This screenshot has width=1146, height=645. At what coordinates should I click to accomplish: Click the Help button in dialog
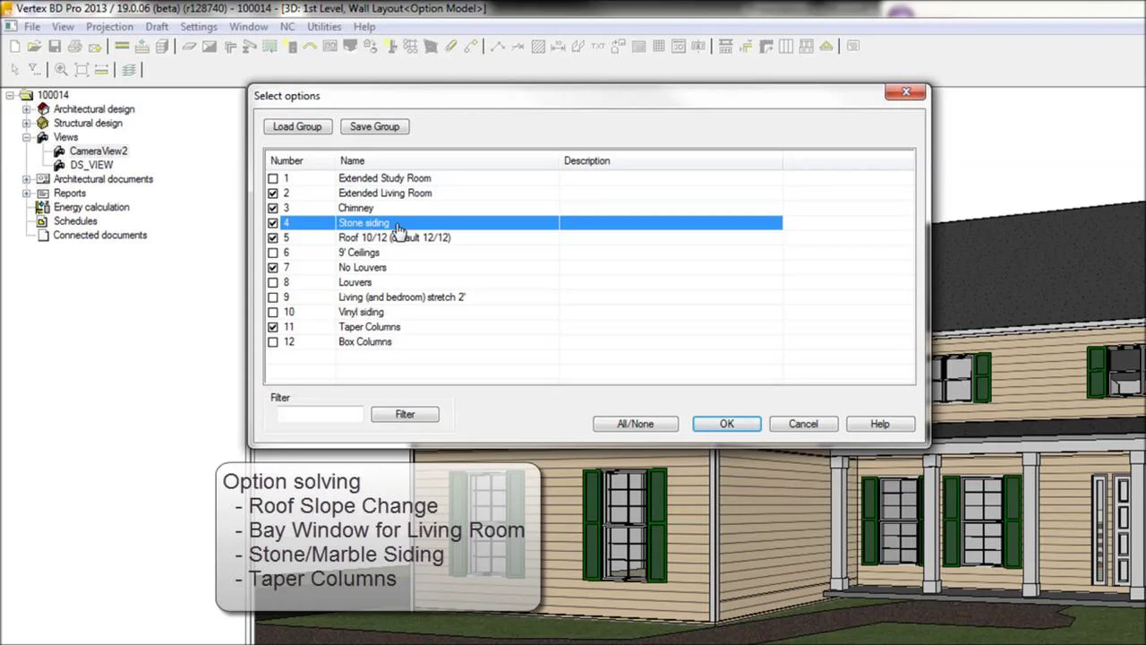click(x=880, y=424)
